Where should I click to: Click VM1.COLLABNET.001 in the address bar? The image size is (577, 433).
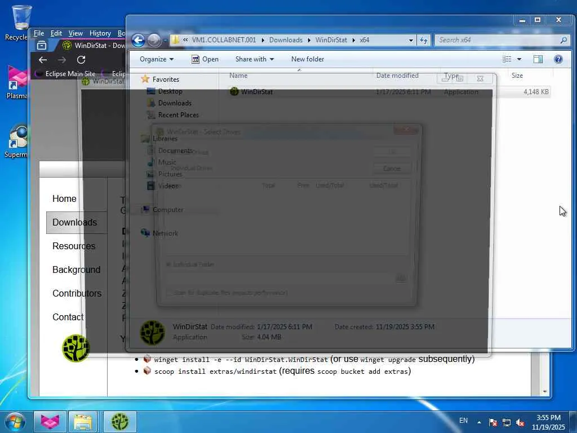point(224,40)
